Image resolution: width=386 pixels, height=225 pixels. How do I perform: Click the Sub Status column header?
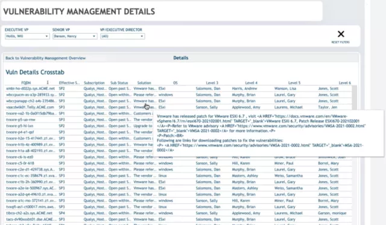point(119,83)
